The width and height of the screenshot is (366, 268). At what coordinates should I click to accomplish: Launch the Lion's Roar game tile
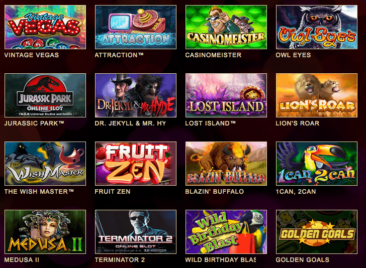point(317,95)
